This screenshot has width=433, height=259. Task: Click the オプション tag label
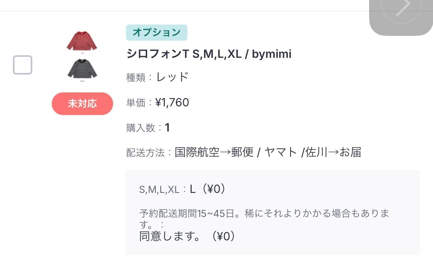(x=157, y=32)
